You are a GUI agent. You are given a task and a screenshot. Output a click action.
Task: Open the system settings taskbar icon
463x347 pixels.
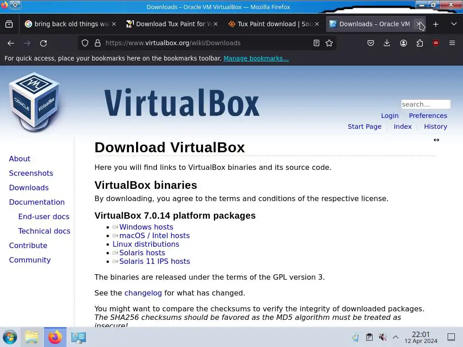pos(78,337)
